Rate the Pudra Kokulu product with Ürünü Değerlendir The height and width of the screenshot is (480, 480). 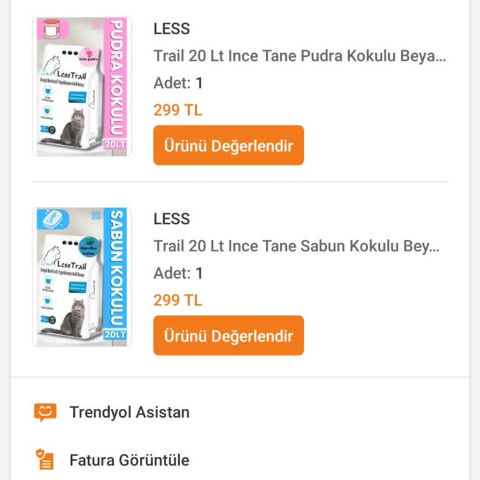tap(228, 145)
